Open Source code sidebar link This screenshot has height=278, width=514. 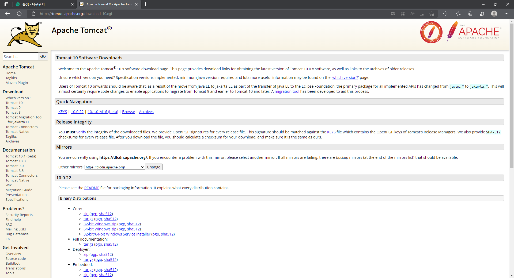tap(16, 258)
